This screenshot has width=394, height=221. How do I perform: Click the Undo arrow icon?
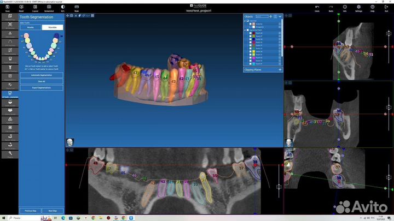pyautogui.click(x=317, y=7)
